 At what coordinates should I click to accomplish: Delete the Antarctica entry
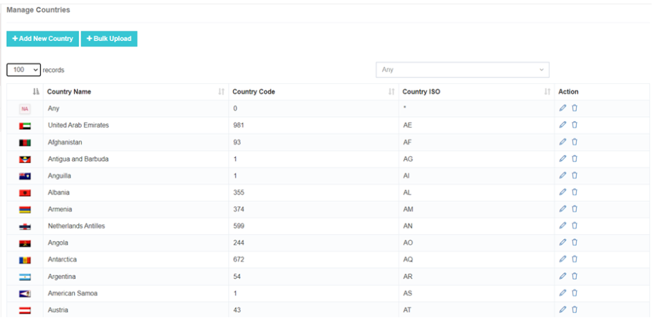coord(575,259)
